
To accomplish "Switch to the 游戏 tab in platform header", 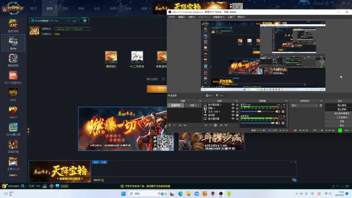I will pyautogui.click(x=50, y=8).
